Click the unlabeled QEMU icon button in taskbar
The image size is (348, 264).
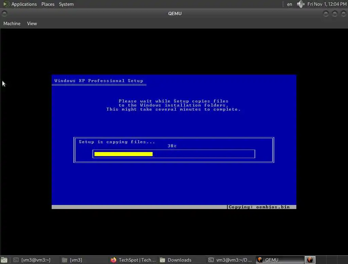click(310, 260)
